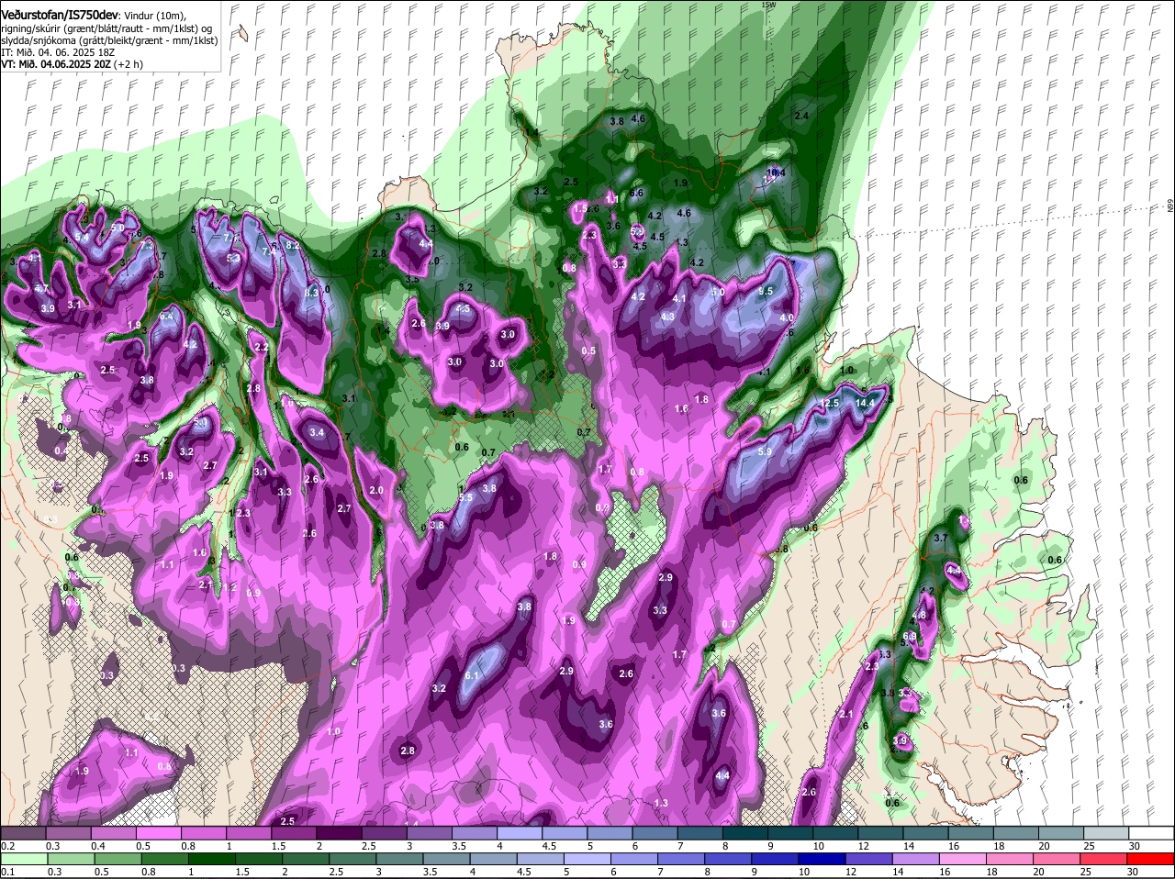
Task: Click the 9.5 snowfall value
Action: click(766, 290)
